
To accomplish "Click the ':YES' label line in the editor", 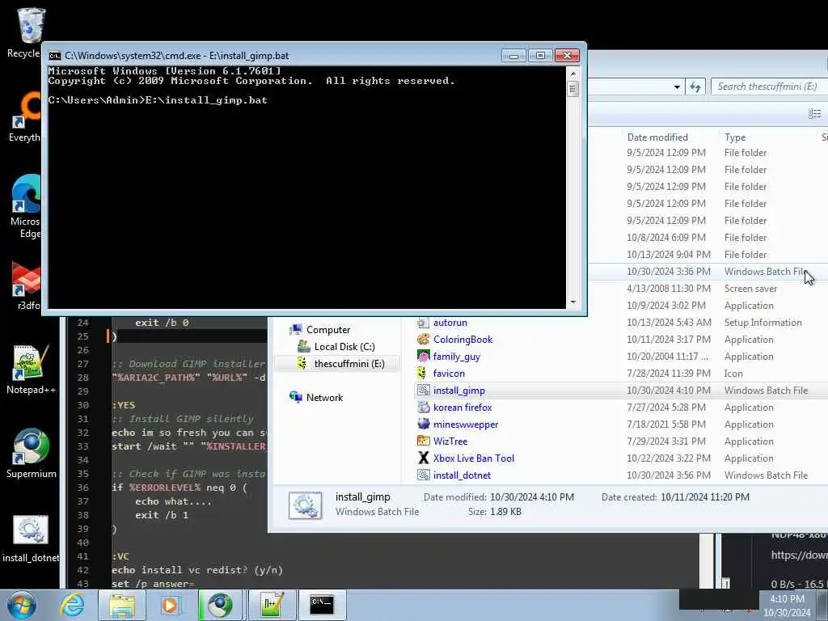I will pyautogui.click(x=124, y=405).
